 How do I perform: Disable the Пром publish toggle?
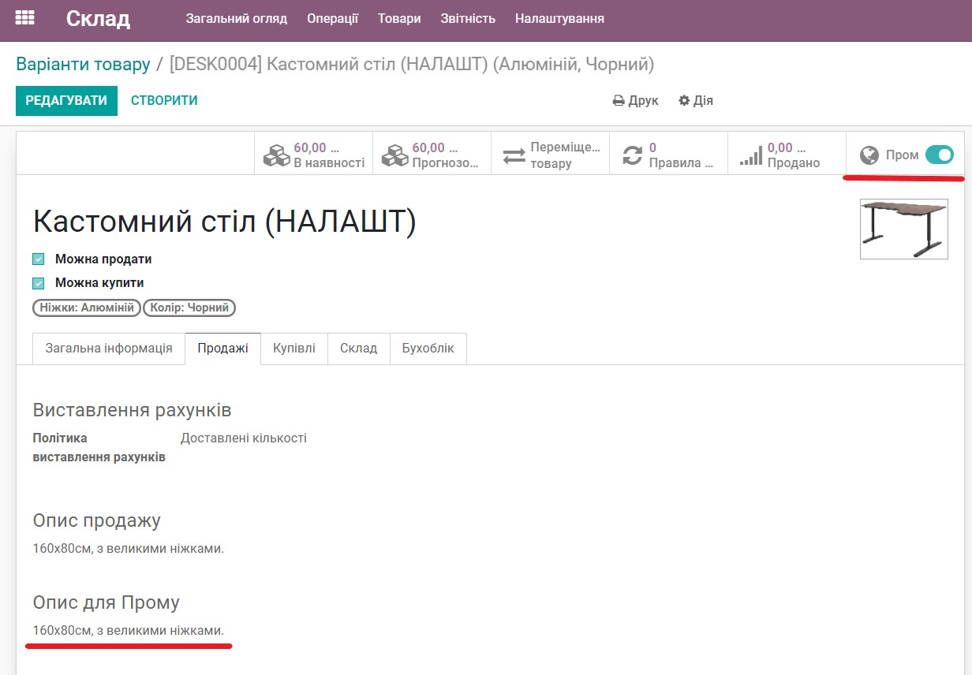point(940,156)
